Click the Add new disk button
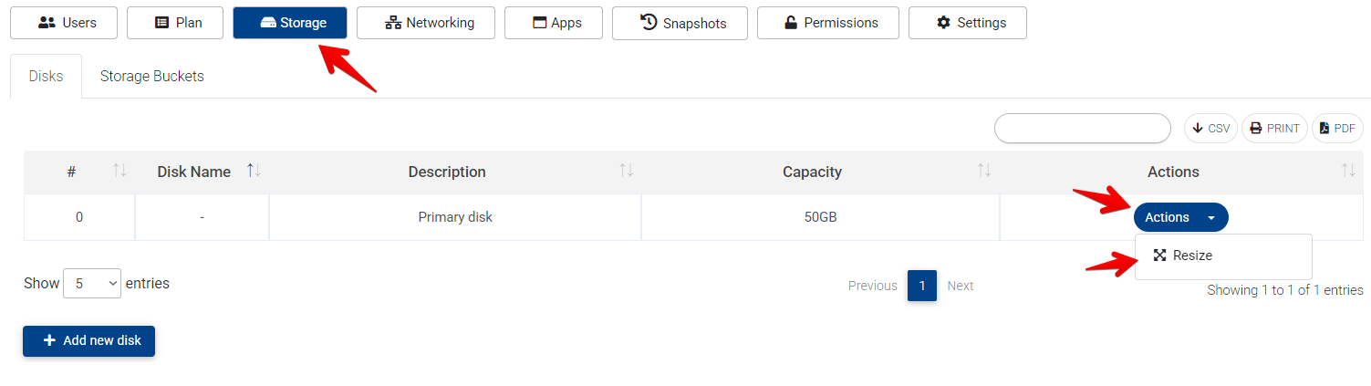1371x386 pixels. (88, 340)
